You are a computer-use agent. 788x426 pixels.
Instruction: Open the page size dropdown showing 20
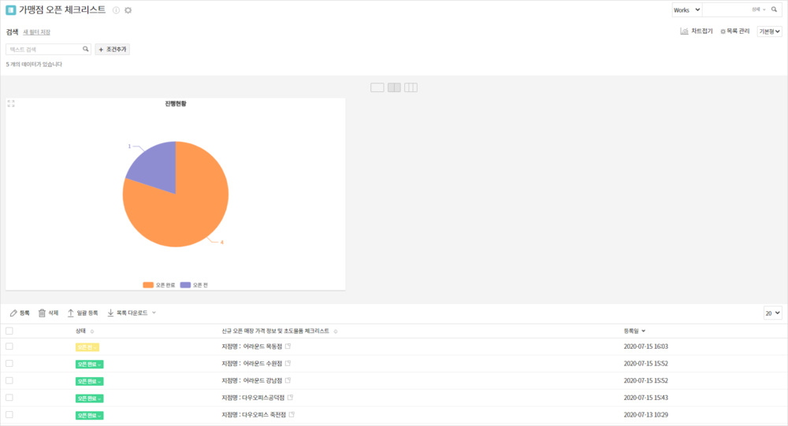pos(772,313)
